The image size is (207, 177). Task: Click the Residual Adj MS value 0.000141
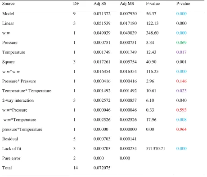tap(128, 139)
